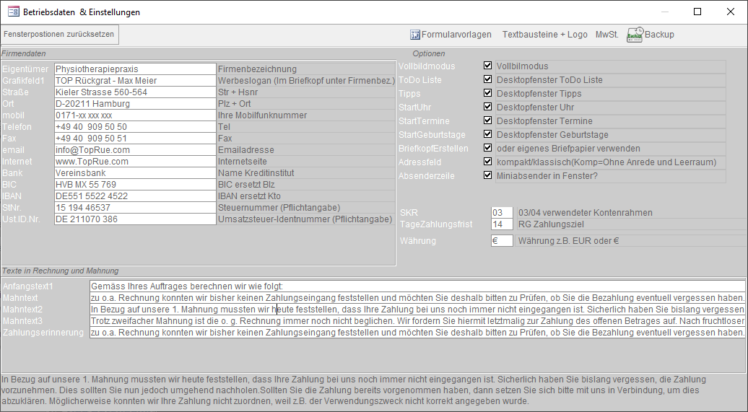Viewport: 748px width, 412px height.
Task: Toggle Desktopfenster Tipps checkbox
Action: (488, 93)
